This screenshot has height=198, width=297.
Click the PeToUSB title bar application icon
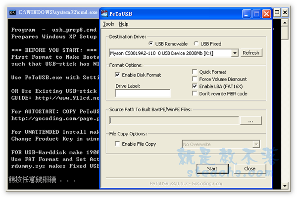(x=104, y=14)
